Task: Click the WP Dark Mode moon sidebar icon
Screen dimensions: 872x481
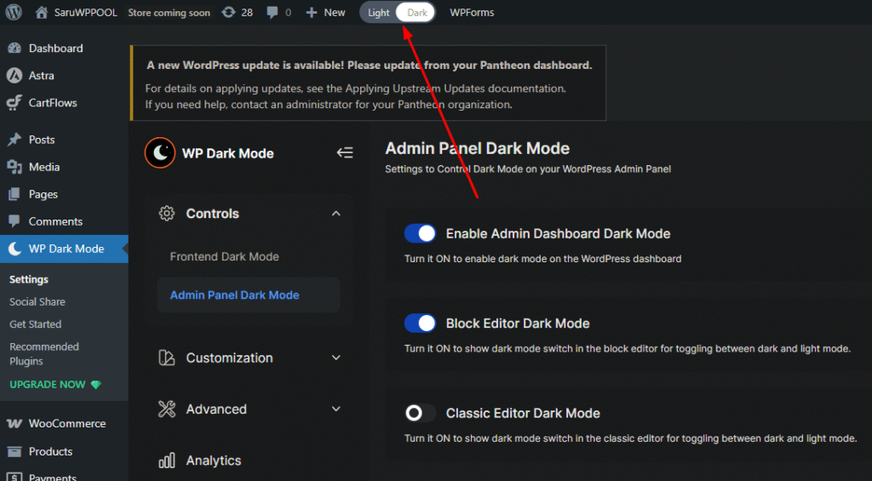Action: point(14,249)
